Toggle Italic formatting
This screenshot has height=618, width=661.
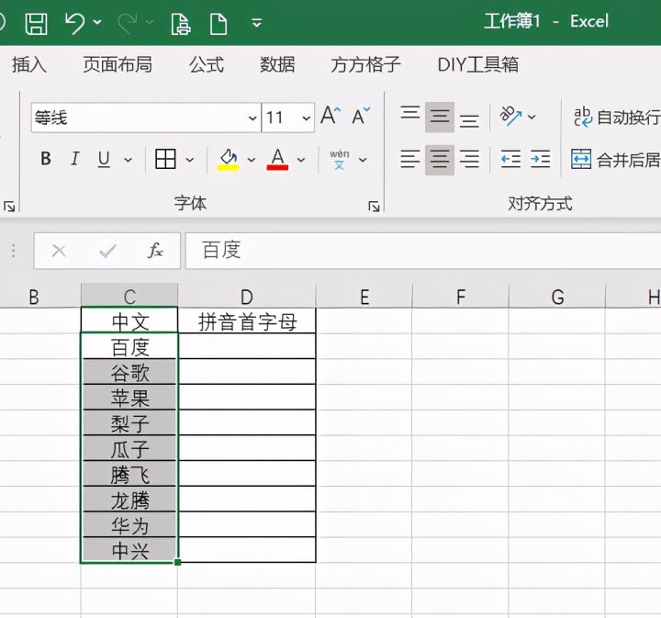click(x=75, y=159)
